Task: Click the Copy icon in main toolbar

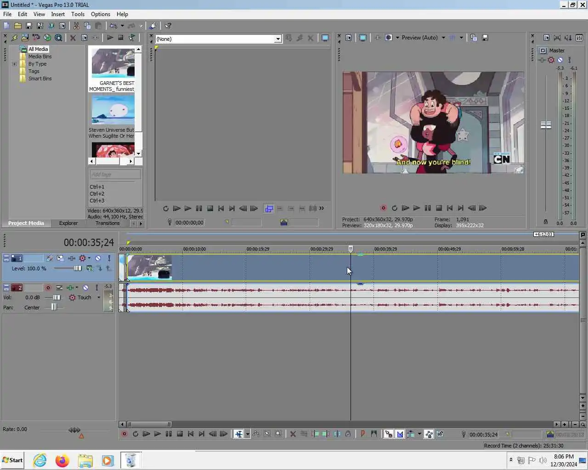Action: coord(87,26)
